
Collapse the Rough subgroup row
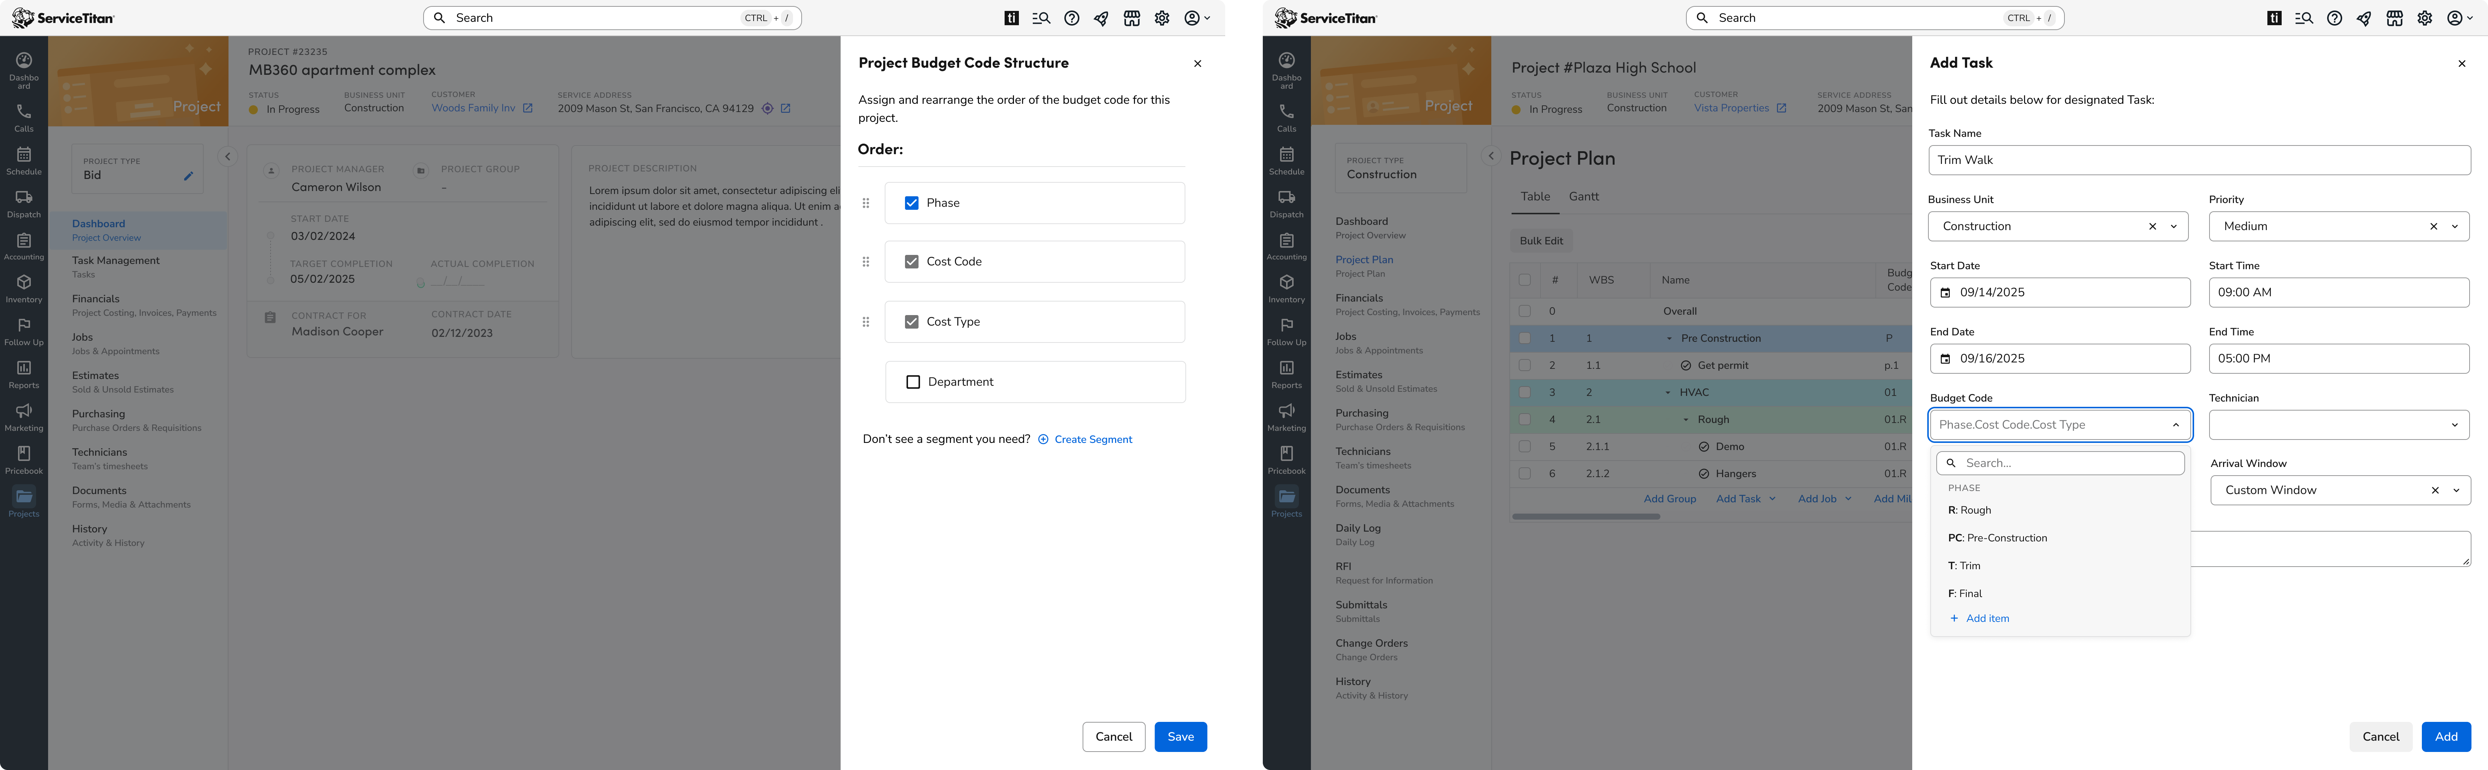(1686, 420)
